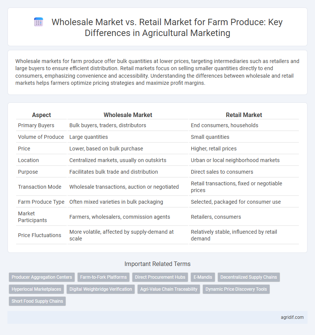Select the Dynamic Price Discovery Tools tag
The image size is (315, 335).
[236, 289]
